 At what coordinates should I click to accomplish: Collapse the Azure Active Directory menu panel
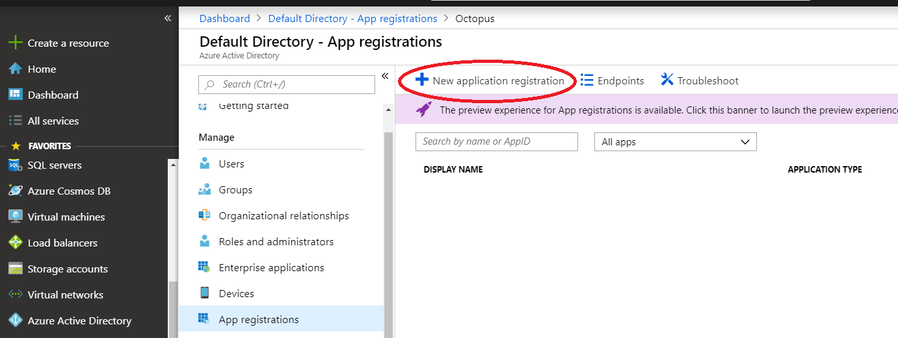coord(385,76)
